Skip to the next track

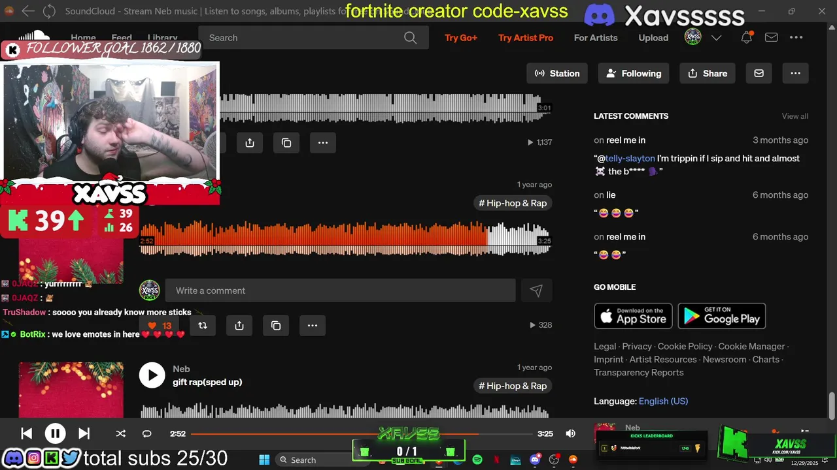tap(84, 433)
